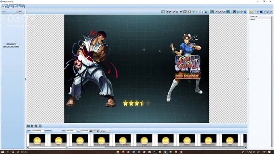The width and height of the screenshot is (274, 154).
Task: Select the Bounce Around 3D animation thumbnail
Action: [101, 140]
